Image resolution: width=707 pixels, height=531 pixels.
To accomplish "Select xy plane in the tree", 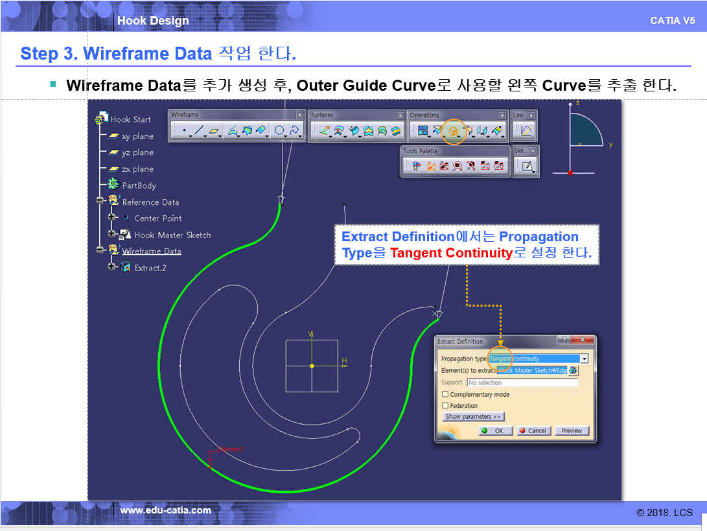I will coord(137,136).
